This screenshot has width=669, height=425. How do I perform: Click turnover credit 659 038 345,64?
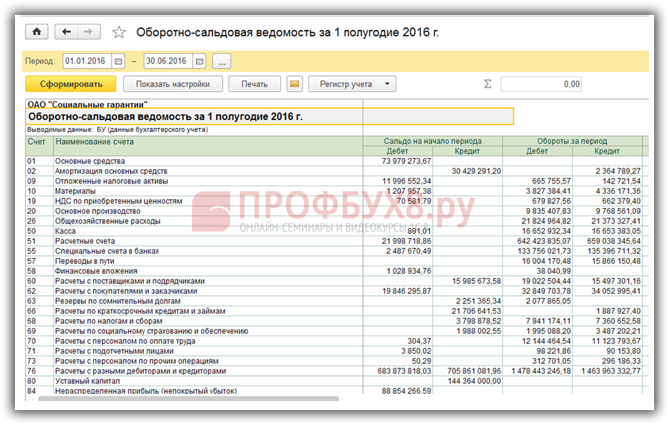(x=614, y=241)
